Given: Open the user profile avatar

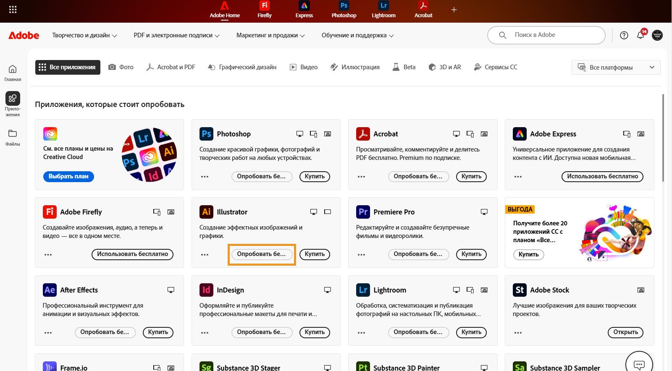Looking at the screenshot, I should click(x=657, y=35).
